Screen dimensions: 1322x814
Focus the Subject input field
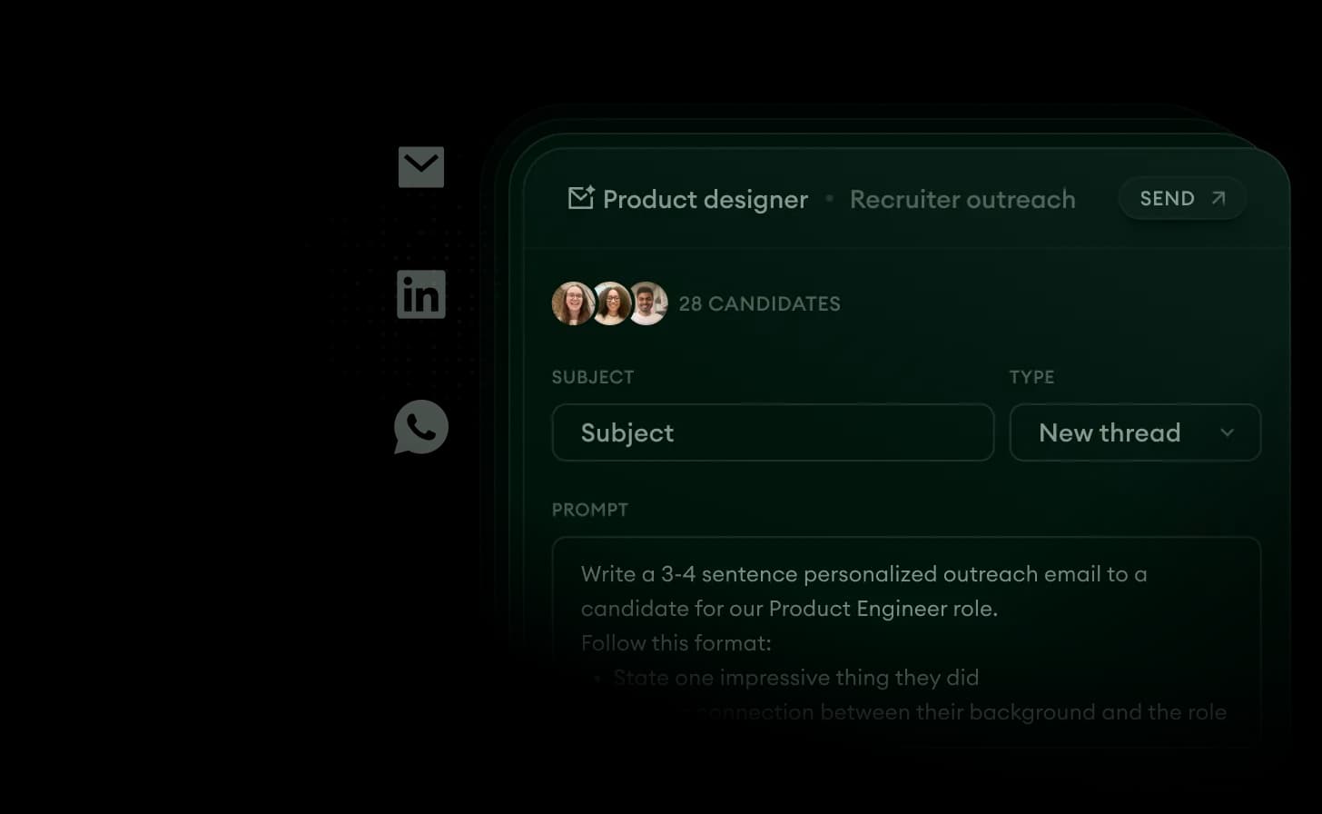[x=772, y=432]
